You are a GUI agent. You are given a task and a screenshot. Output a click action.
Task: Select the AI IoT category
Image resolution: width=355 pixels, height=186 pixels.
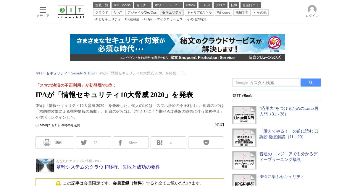(118, 12)
